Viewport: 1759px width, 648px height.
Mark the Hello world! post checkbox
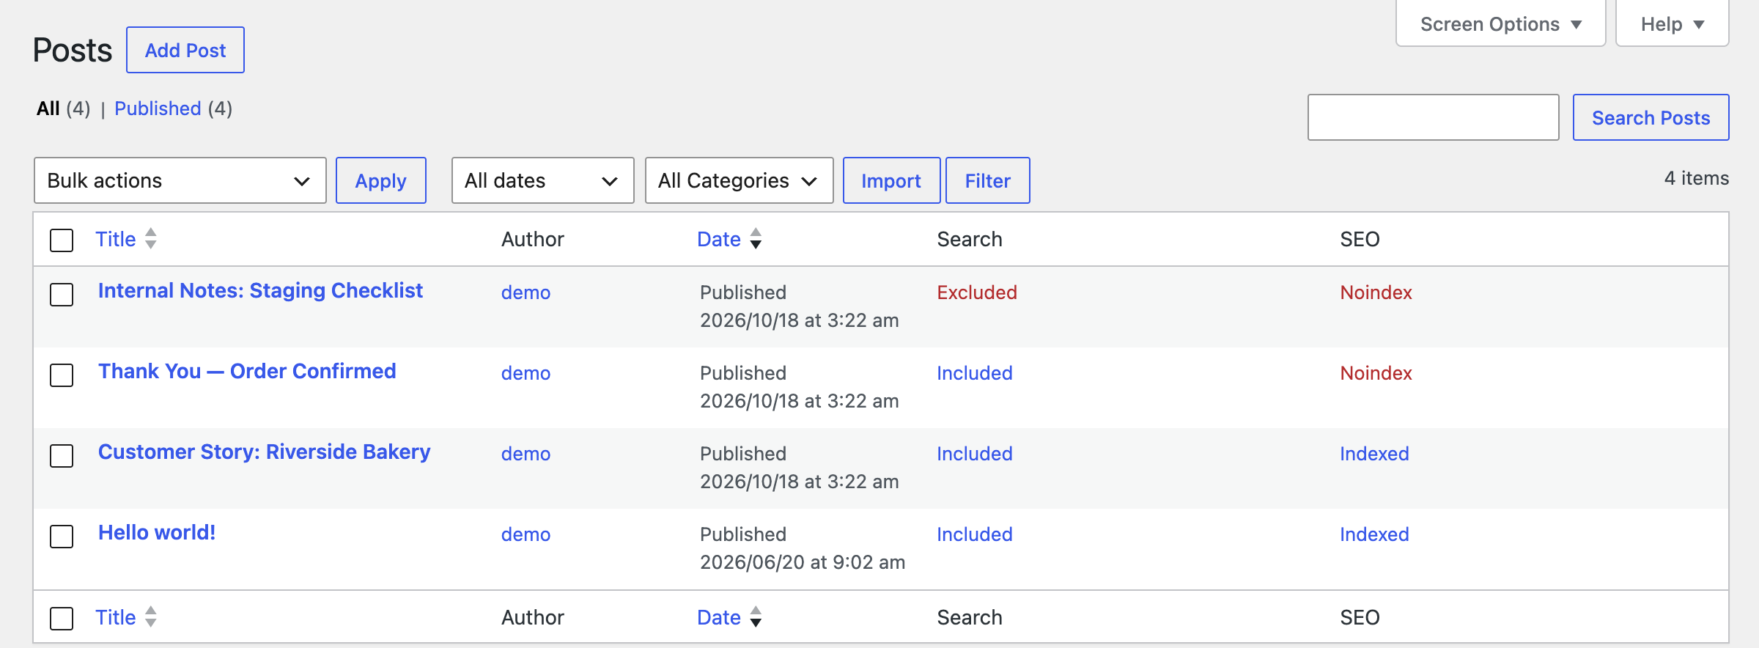pos(62,537)
